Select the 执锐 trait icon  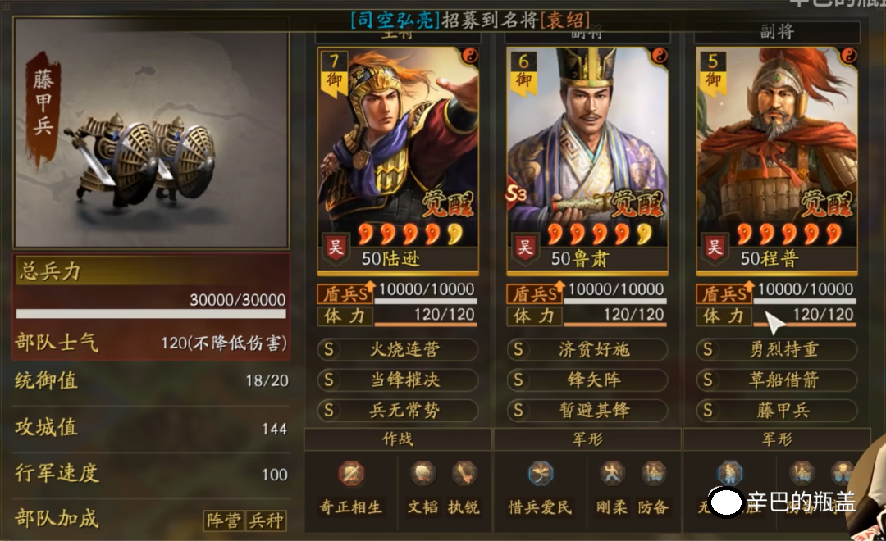click(464, 473)
